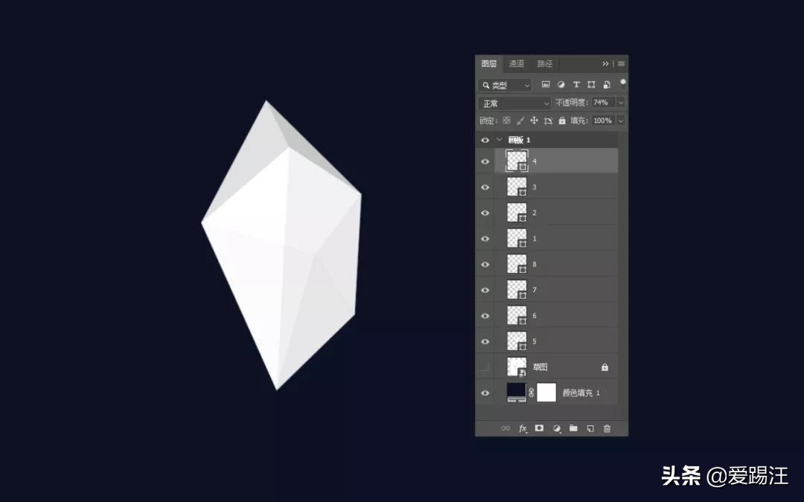
Task: Click the 不透明度 opacity label
Action: click(572, 103)
